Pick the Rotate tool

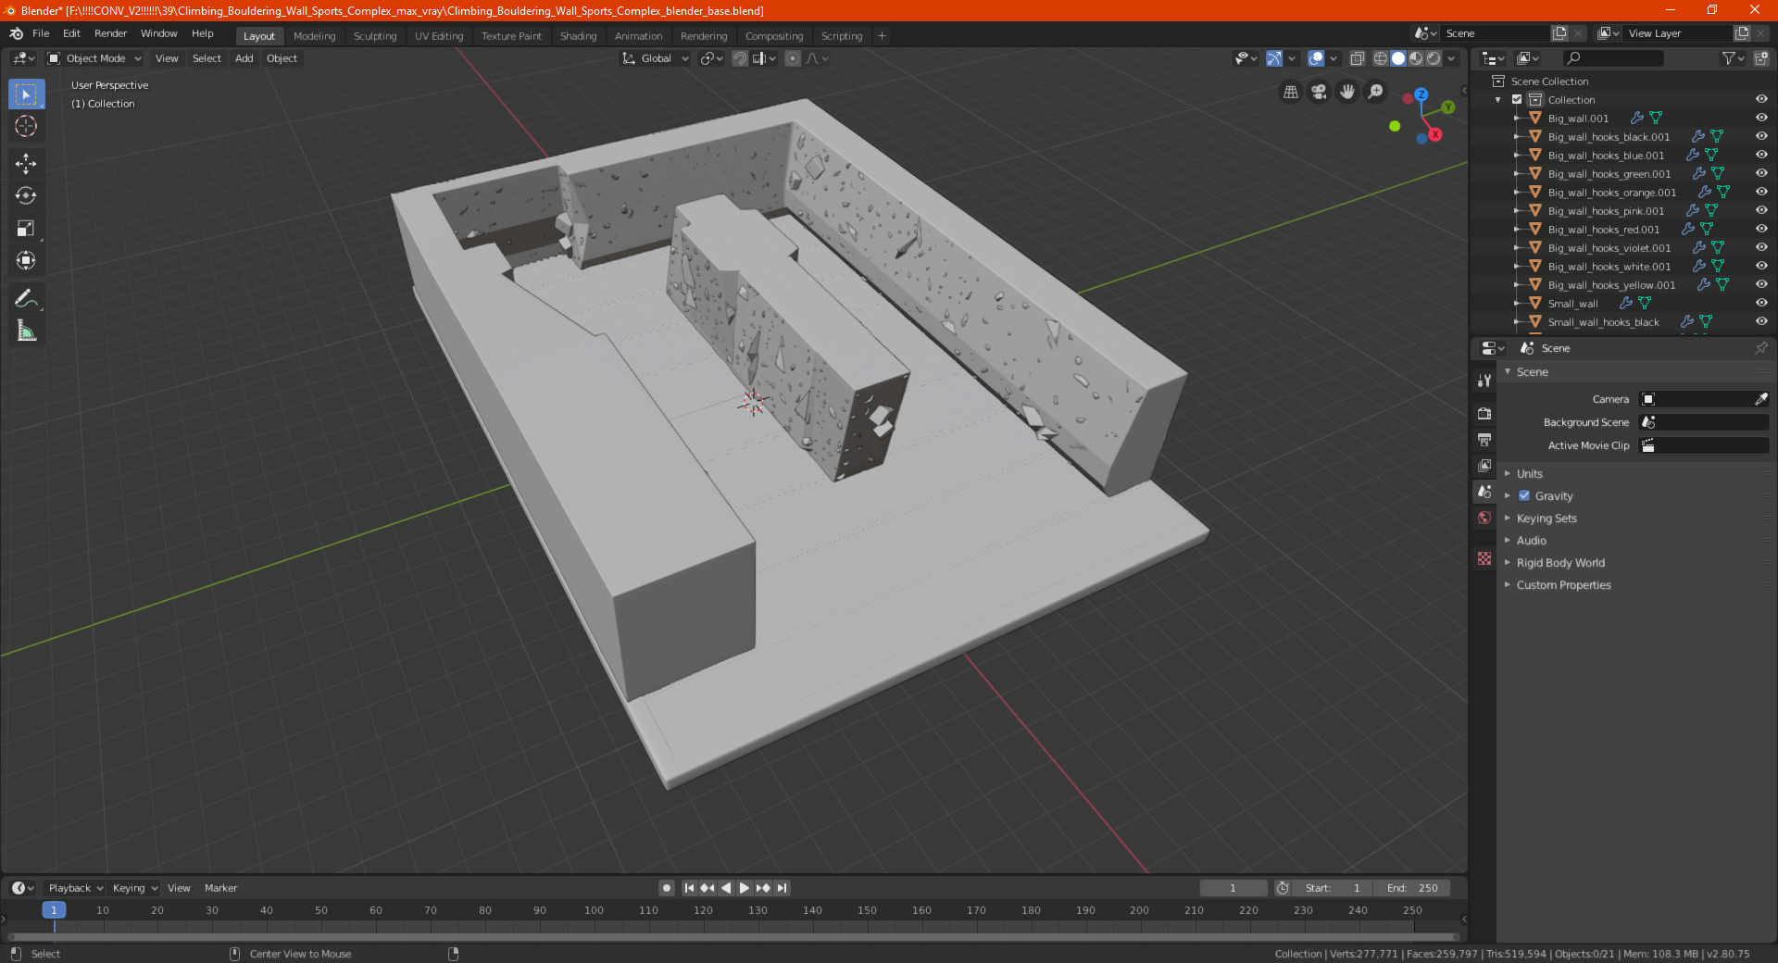[26, 195]
